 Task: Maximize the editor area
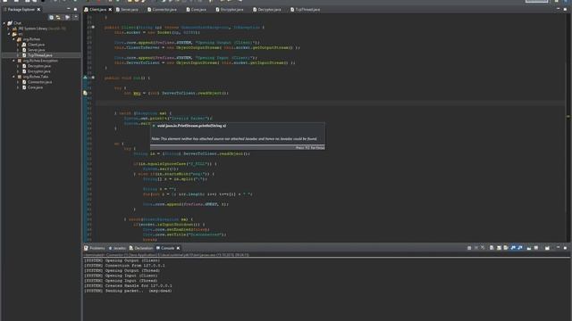tap(566, 9)
